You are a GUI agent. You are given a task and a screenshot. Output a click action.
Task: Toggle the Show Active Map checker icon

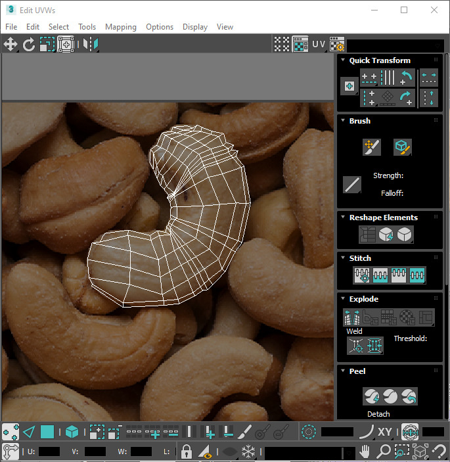(300, 44)
